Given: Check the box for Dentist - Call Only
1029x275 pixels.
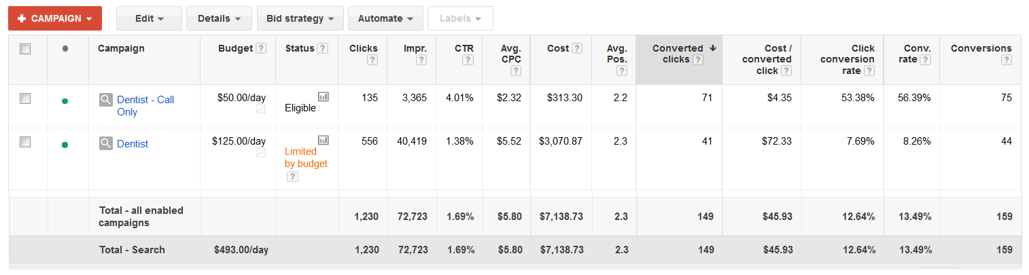Looking at the screenshot, I should (25, 99).
